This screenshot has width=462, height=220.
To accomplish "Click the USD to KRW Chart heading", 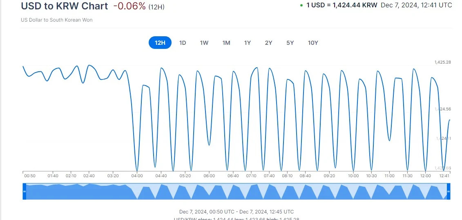I will pos(65,6).
